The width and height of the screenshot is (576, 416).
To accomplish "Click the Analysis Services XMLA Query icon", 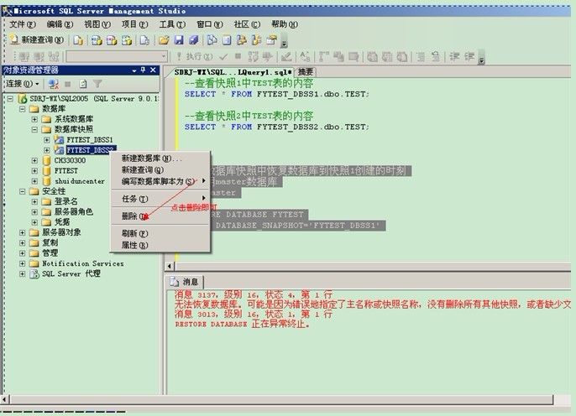I will pos(127,40).
